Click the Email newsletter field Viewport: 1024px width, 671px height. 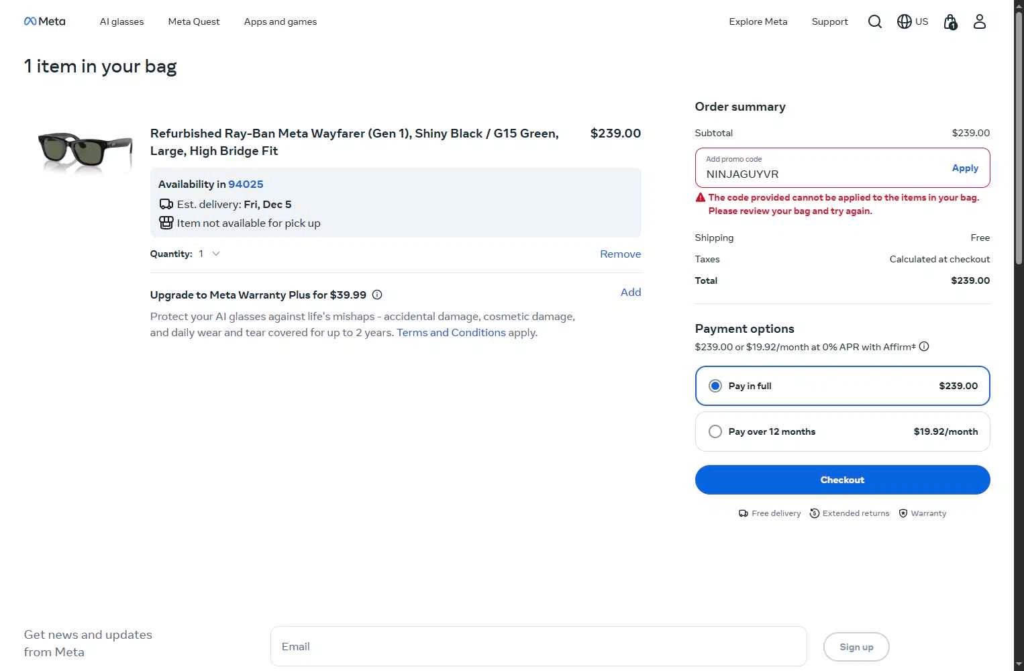tap(538, 646)
